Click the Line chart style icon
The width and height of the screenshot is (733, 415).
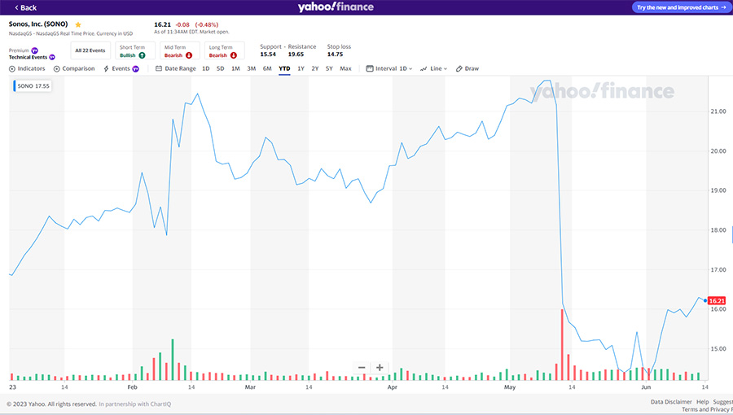pos(424,68)
